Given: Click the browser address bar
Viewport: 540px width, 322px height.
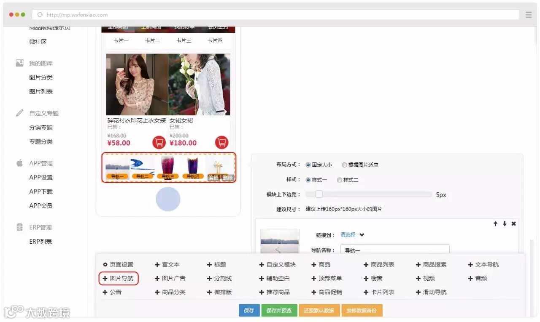Looking at the screenshot, I should coord(275,15).
